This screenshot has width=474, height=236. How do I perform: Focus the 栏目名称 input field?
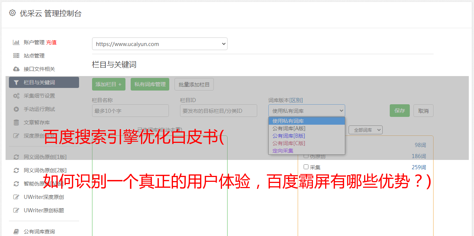[130, 111]
